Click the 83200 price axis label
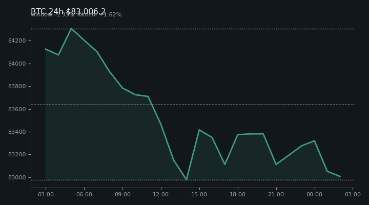The height and width of the screenshot is (205, 369). point(17,155)
